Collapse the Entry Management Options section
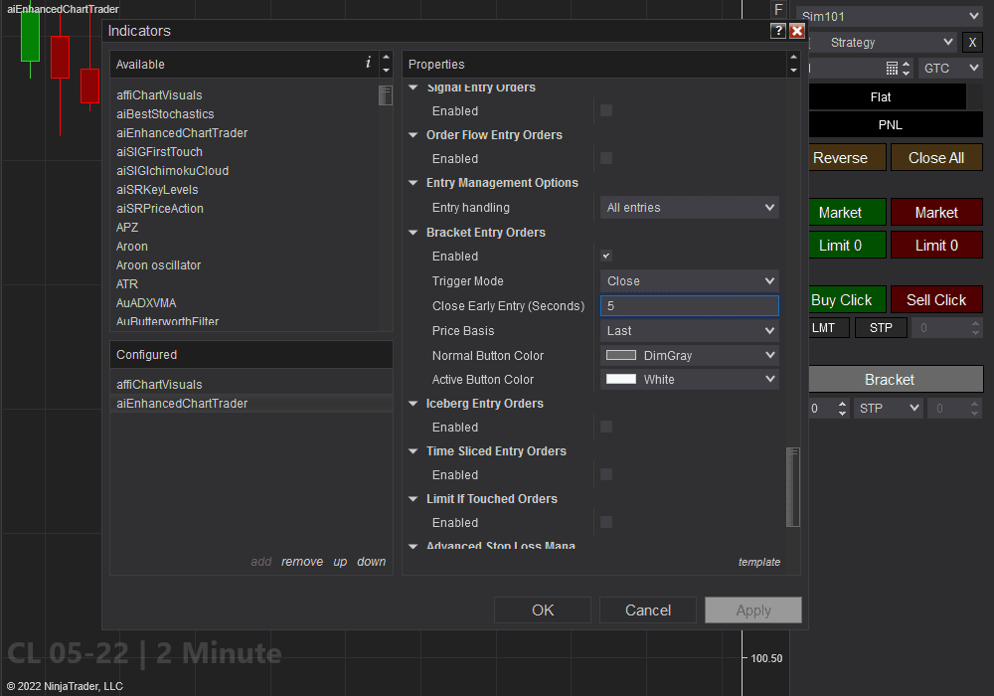 tap(414, 183)
